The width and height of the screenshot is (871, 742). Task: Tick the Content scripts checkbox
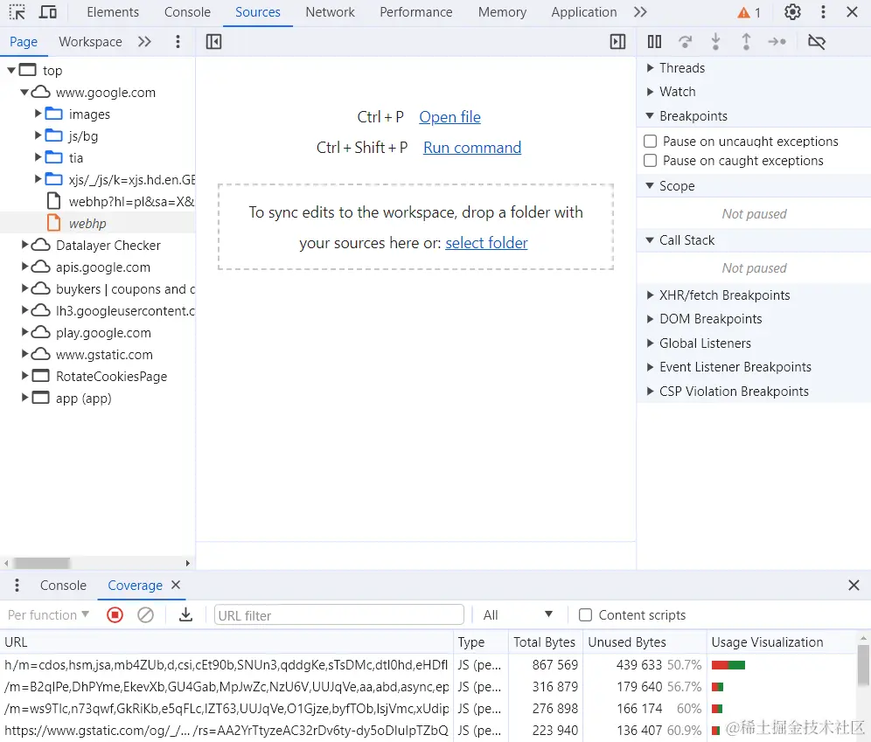tap(585, 615)
